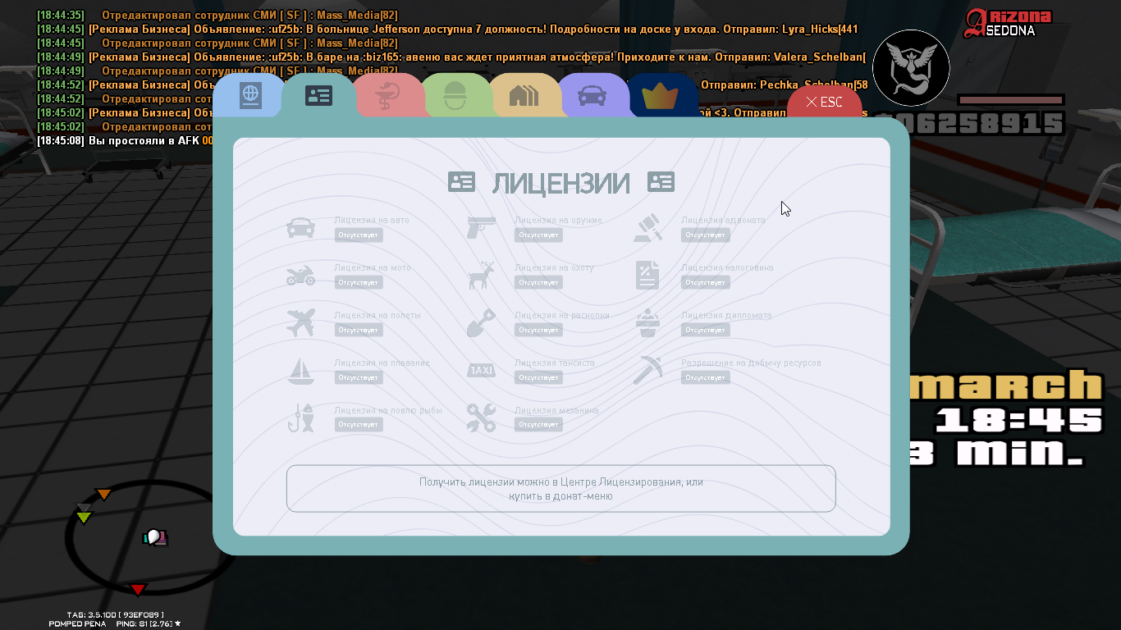Click the pistol weapon license icon
This screenshot has width=1121, height=630.
coord(482,227)
